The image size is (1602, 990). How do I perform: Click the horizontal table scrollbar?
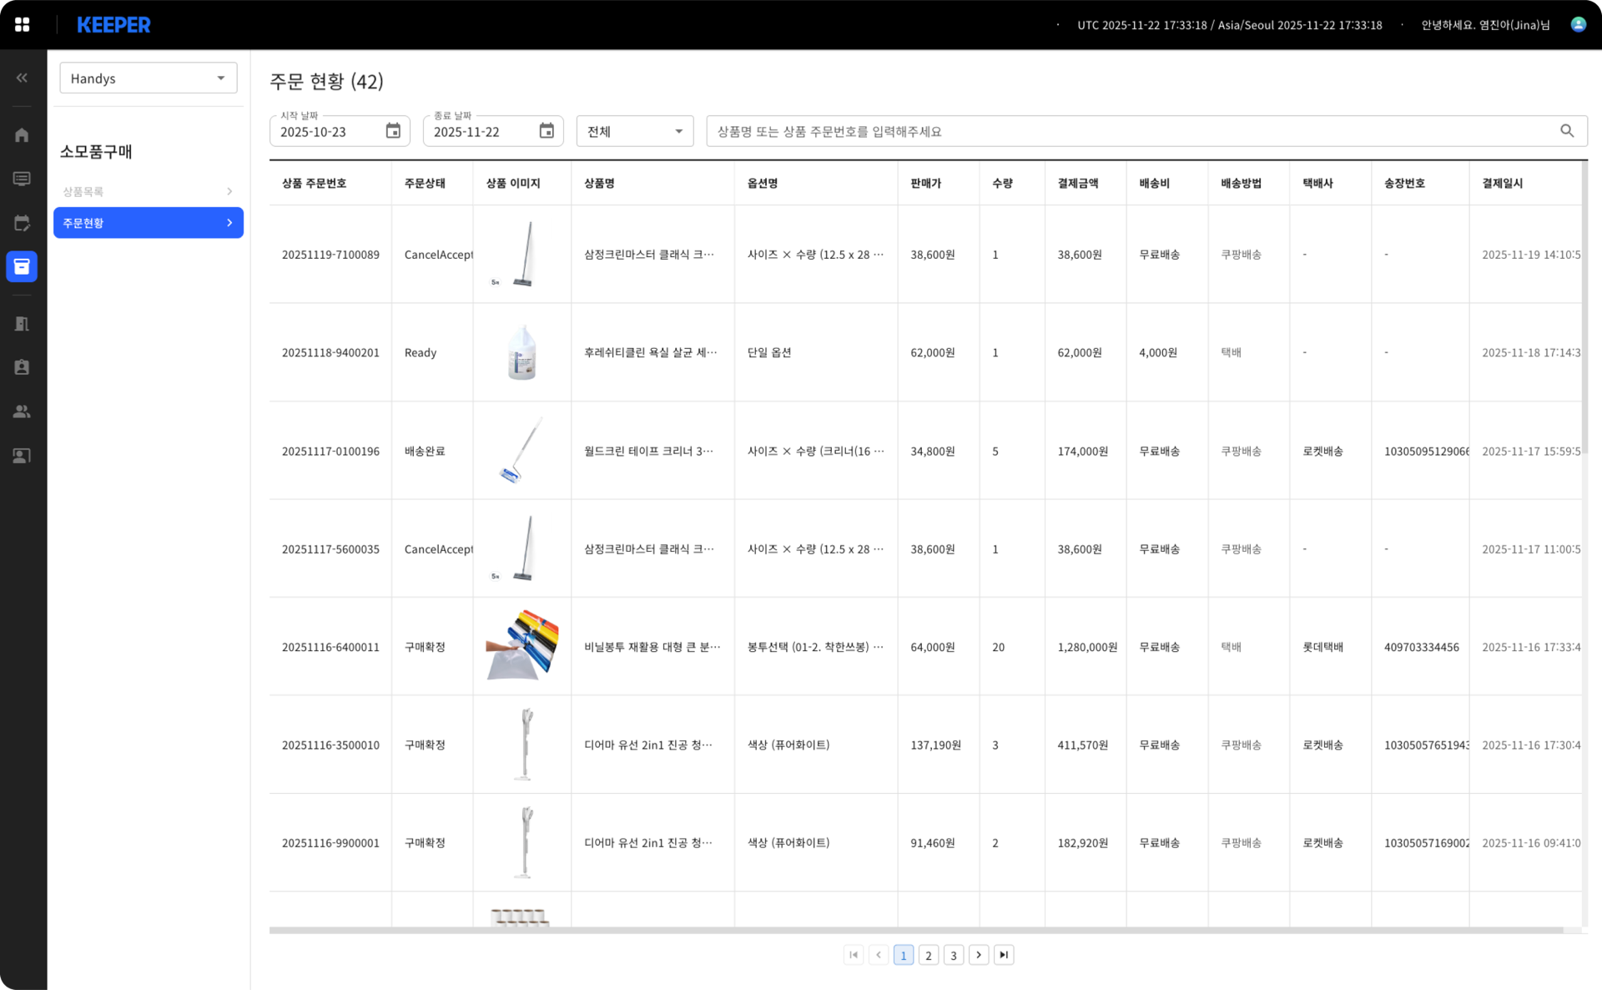(916, 930)
